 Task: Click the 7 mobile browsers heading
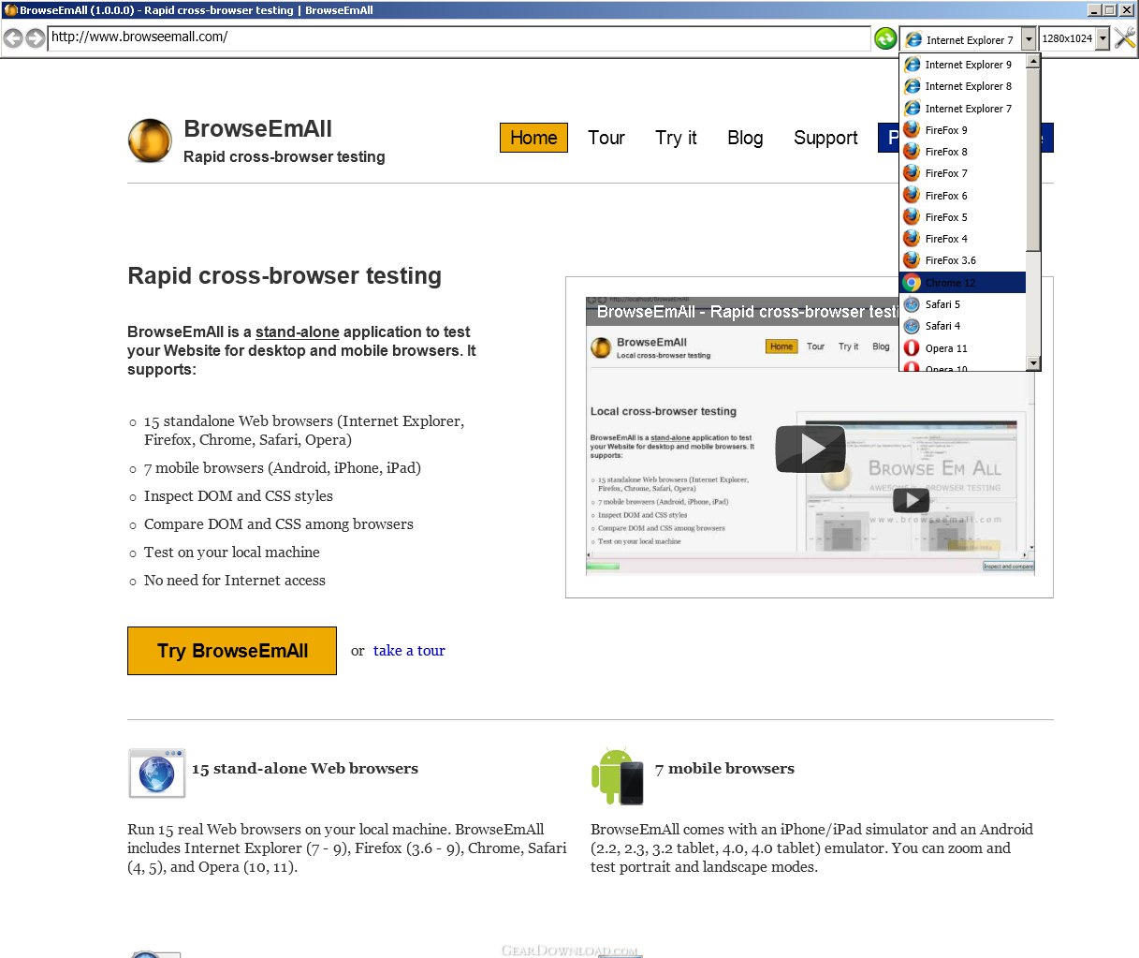click(x=724, y=769)
